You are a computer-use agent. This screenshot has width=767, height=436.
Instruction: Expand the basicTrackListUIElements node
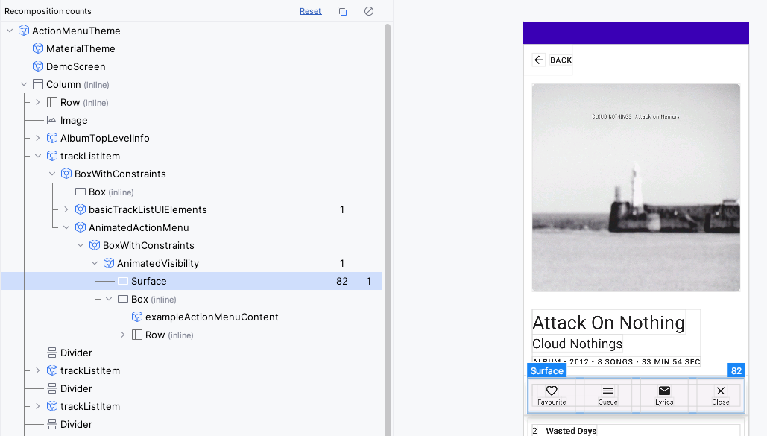(x=66, y=209)
